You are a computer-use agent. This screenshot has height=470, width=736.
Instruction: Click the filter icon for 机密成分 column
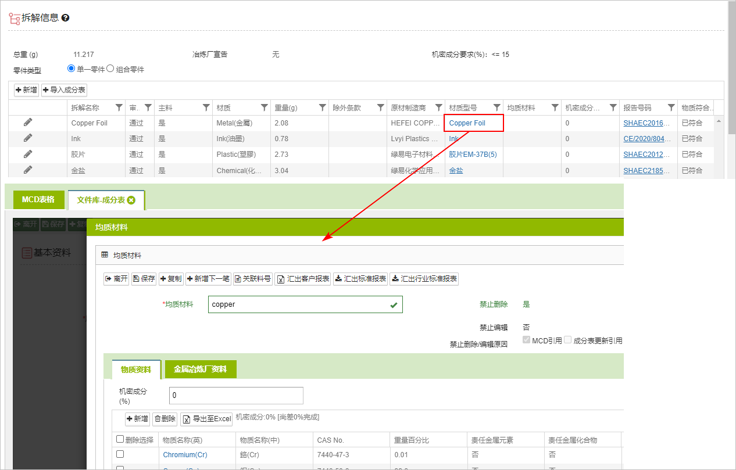[x=613, y=107]
